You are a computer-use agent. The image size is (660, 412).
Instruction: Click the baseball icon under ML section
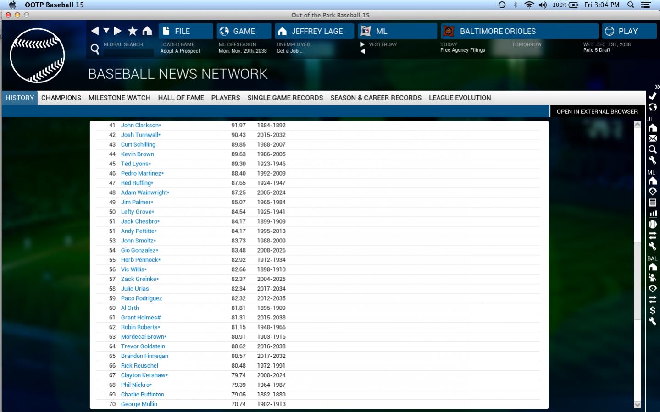653,225
